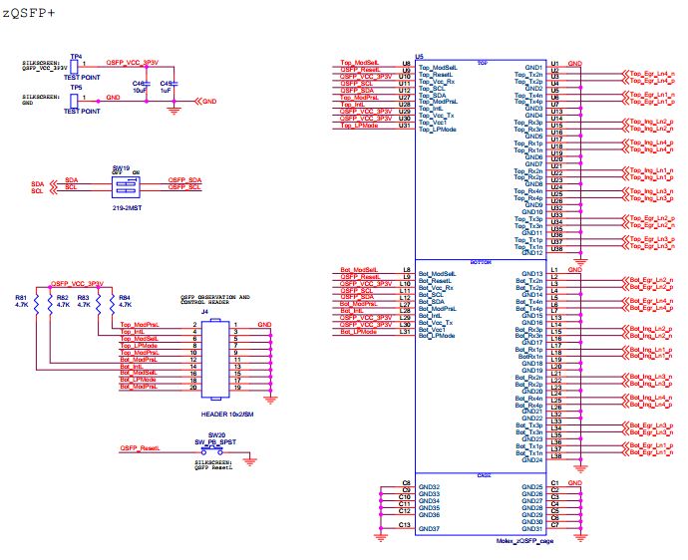Select the U5 reference designator

click(x=420, y=58)
